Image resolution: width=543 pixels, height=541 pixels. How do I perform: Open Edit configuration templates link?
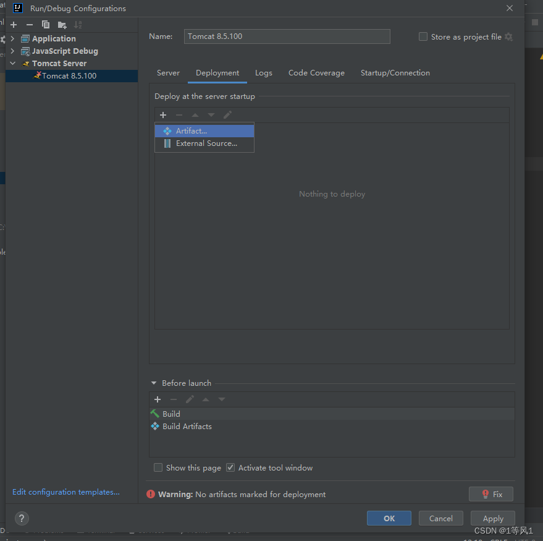pyautogui.click(x=66, y=492)
